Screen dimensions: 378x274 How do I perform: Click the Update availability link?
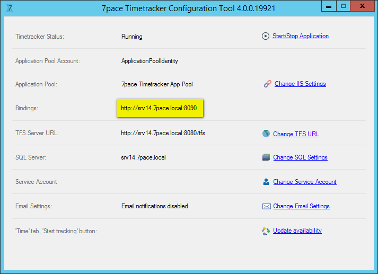point(297,231)
